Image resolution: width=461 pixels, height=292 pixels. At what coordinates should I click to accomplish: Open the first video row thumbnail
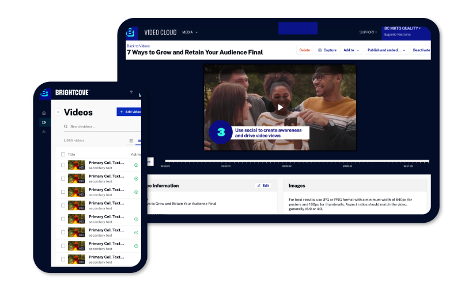click(x=77, y=165)
